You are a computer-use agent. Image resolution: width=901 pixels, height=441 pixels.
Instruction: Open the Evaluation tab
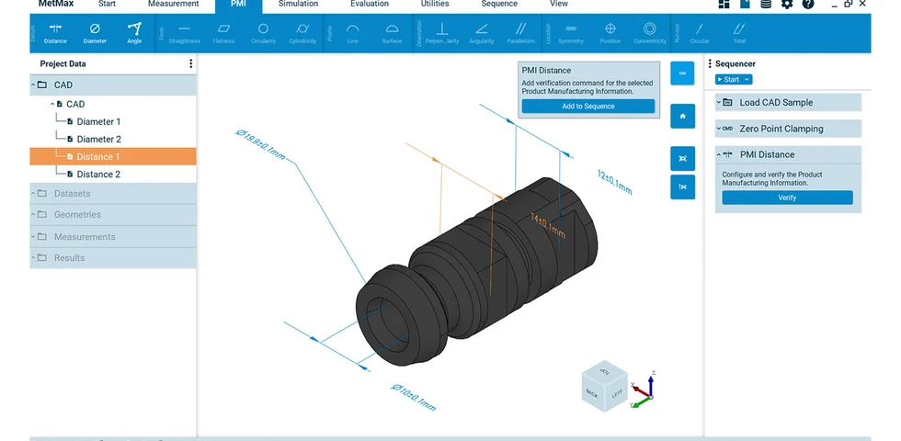(370, 4)
